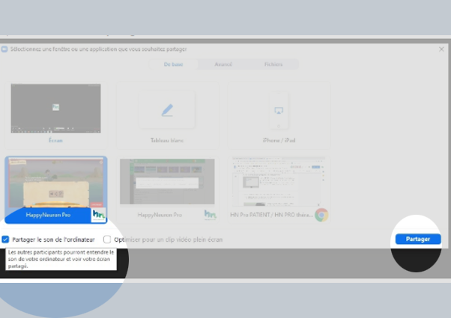Close the share selection dialog
Screen dimensions: 451x318
(441, 49)
